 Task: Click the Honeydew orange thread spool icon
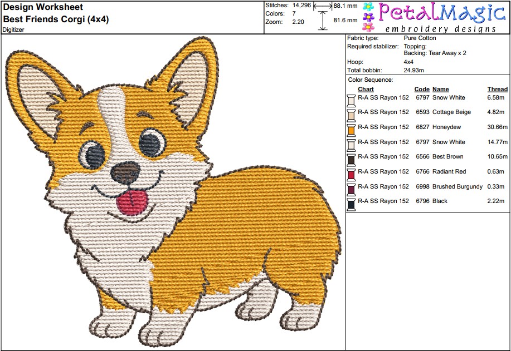351,130
